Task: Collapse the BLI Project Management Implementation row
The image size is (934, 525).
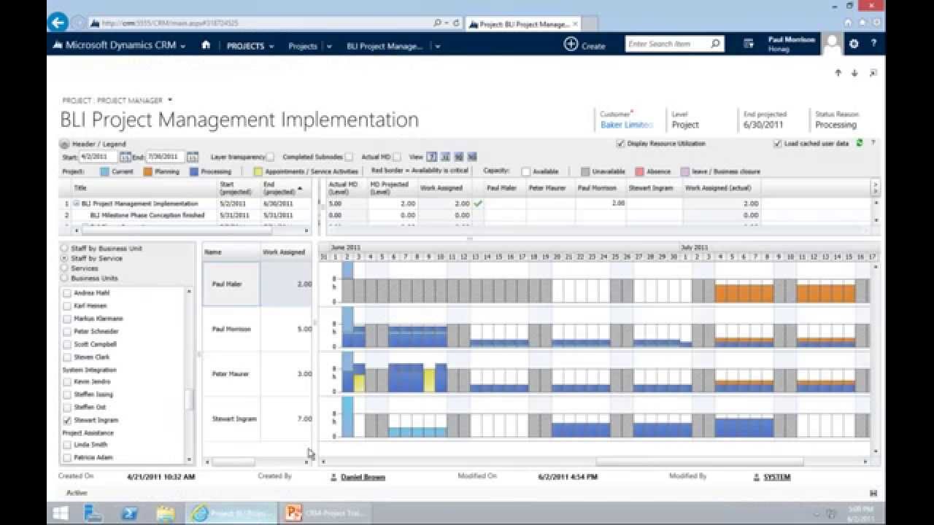Action: click(77, 204)
